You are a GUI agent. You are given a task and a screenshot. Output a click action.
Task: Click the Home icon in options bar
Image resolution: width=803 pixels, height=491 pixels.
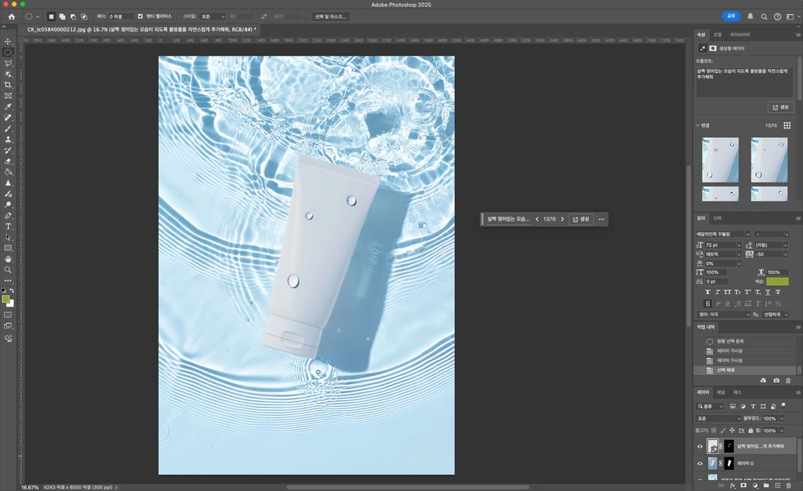point(11,16)
